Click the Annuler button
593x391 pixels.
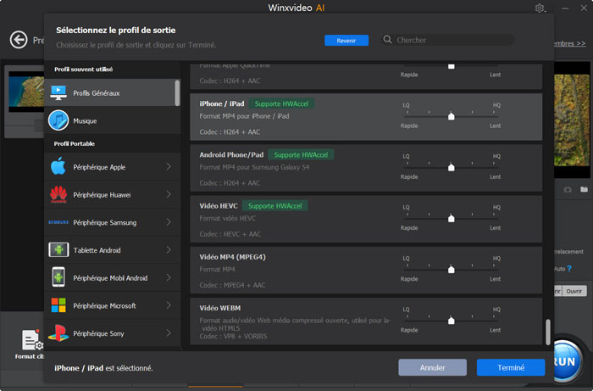pyautogui.click(x=432, y=367)
